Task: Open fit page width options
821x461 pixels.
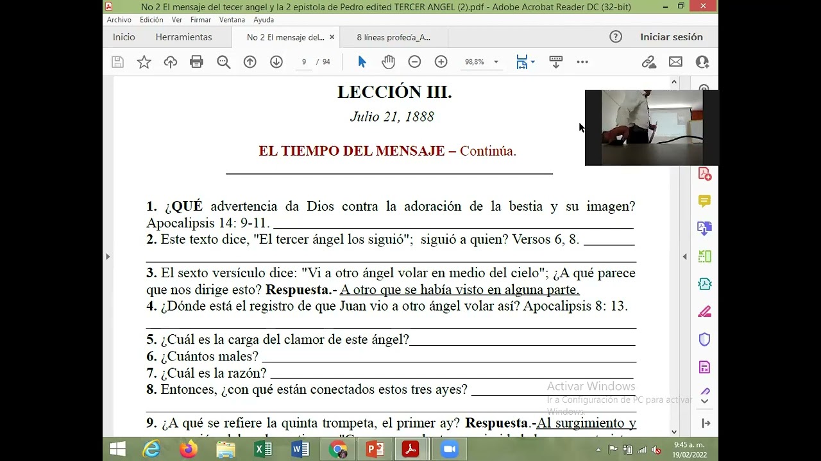Action: [x=525, y=62]
